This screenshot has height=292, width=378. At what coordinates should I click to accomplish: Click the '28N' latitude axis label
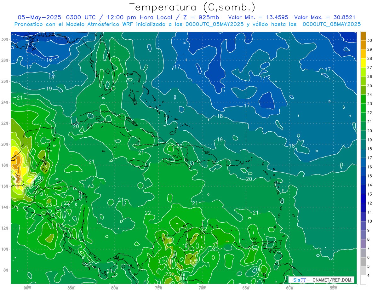[x=5, y=60]
